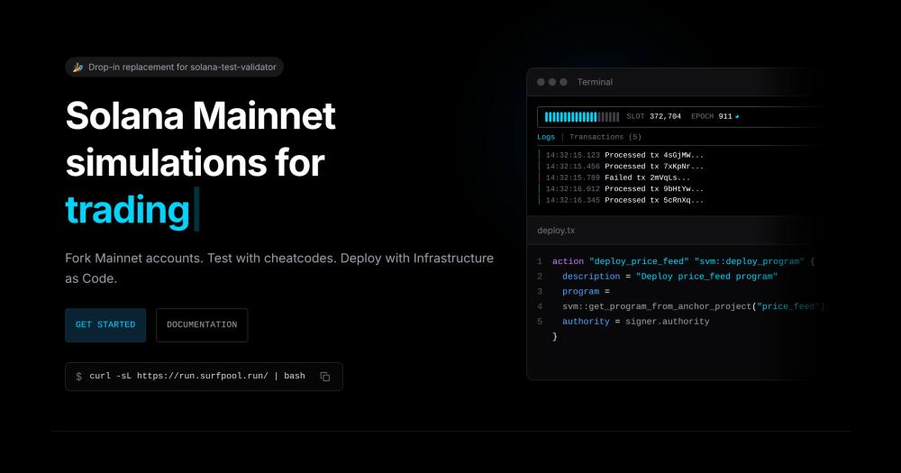Click the 'Terminal' window title

[595, 82]
